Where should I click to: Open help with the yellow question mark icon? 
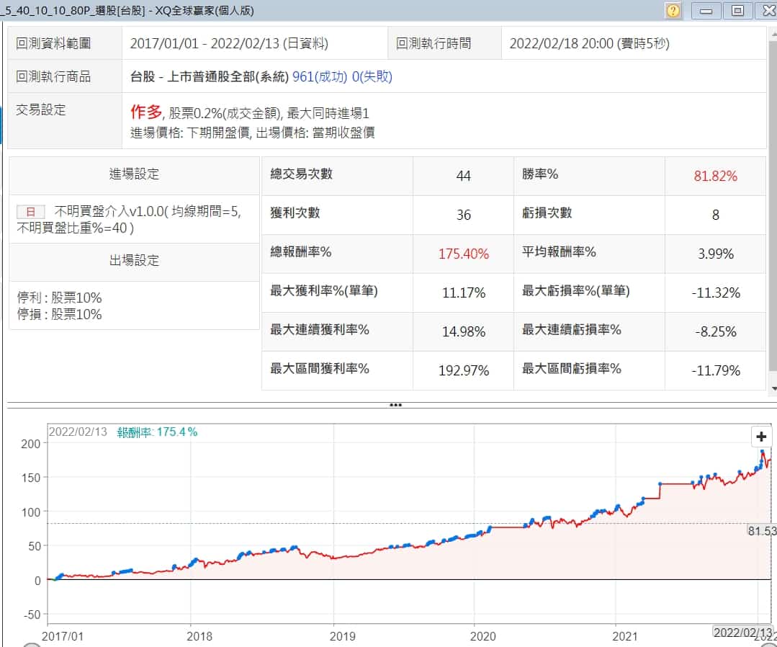point(673,10)
